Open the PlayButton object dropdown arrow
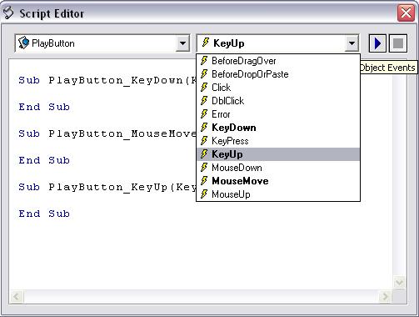Viewport: 419px width, 317px height. [x=182, y=43]
